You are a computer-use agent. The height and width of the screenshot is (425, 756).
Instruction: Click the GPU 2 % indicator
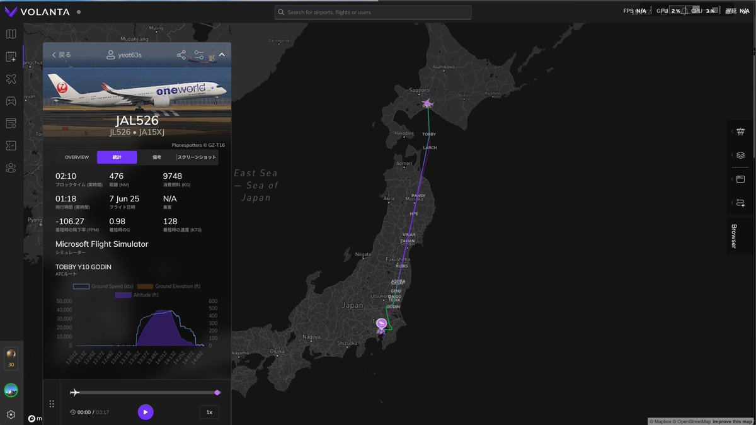(x=670, y=11)
